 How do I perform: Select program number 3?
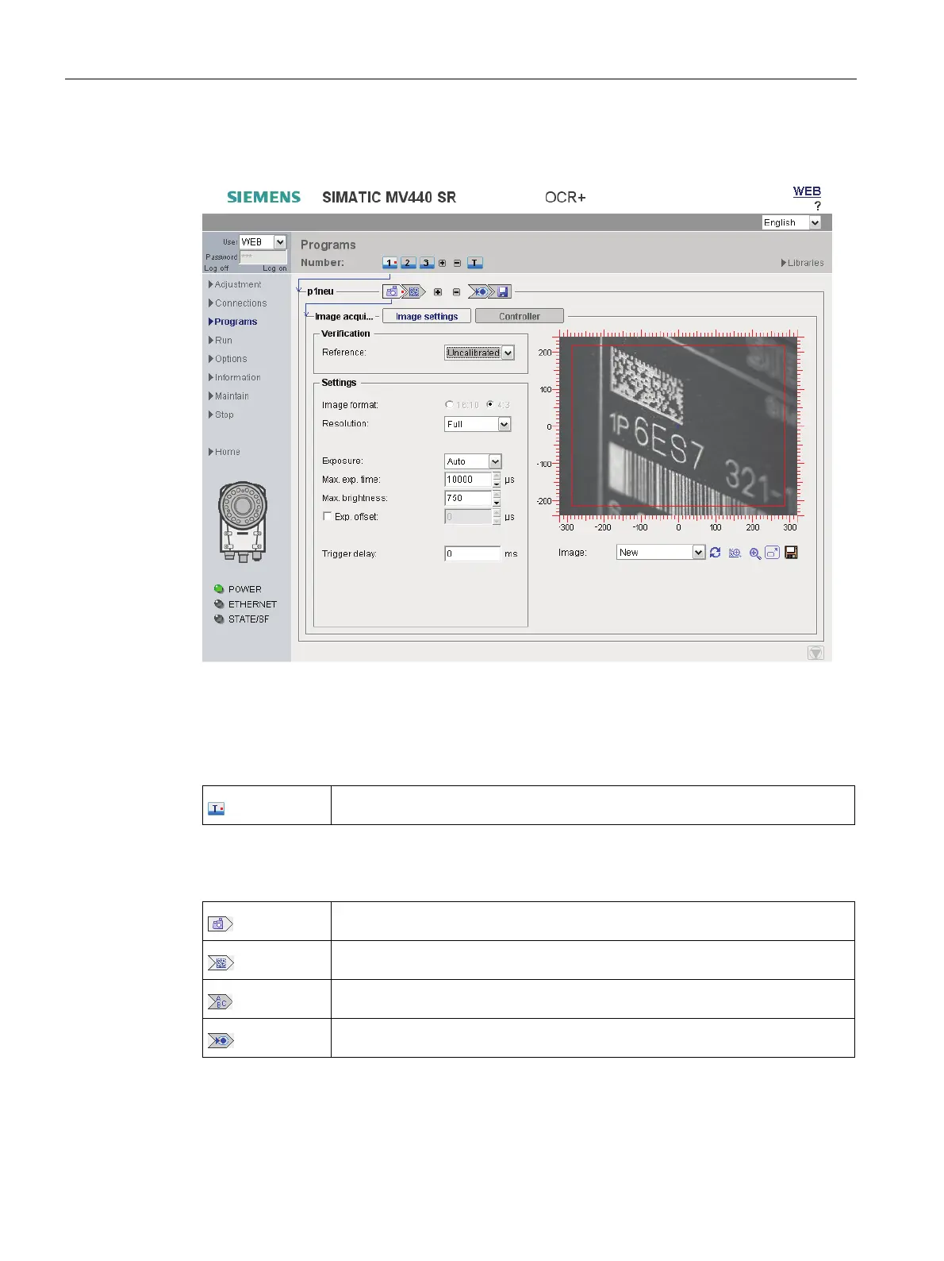point(427,263)
